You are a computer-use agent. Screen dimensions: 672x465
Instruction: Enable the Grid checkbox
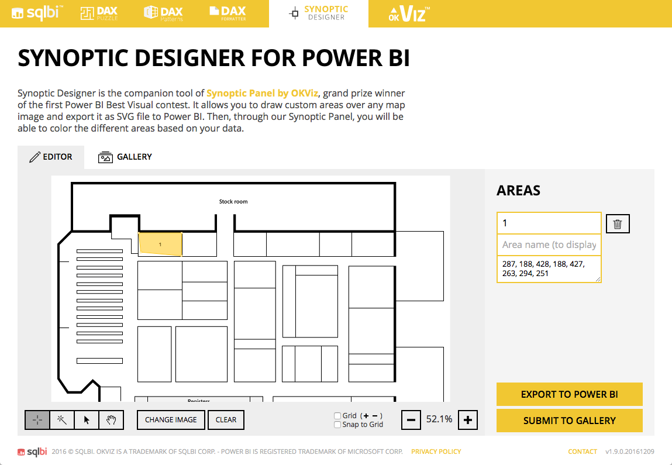coord(337,416)
